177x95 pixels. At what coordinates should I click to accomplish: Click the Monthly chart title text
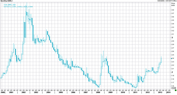click(7, 1)
